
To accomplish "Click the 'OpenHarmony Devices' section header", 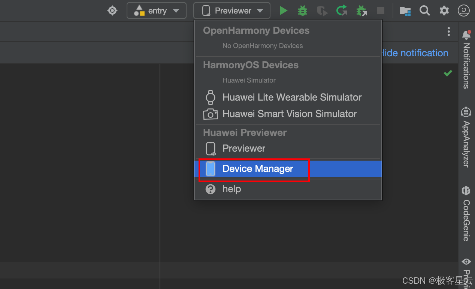I will (x=256, y=30).
